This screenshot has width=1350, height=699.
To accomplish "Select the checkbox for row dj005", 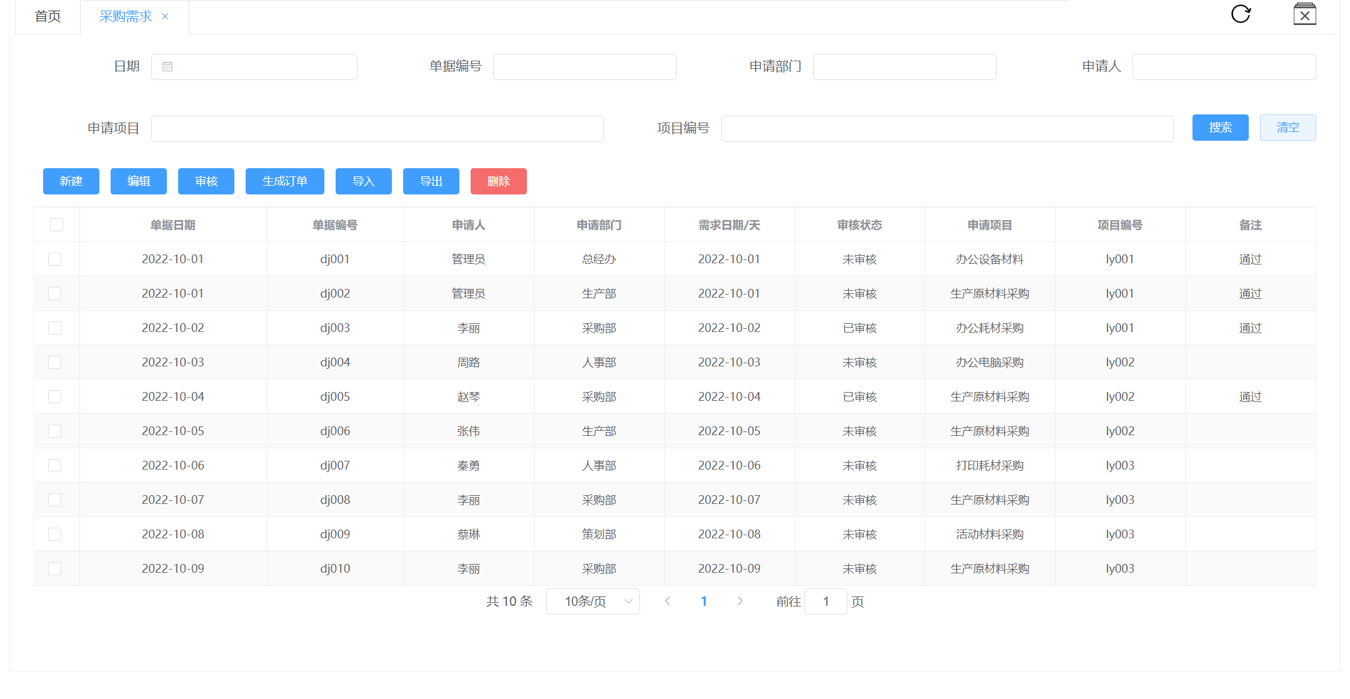I will 55,397.
